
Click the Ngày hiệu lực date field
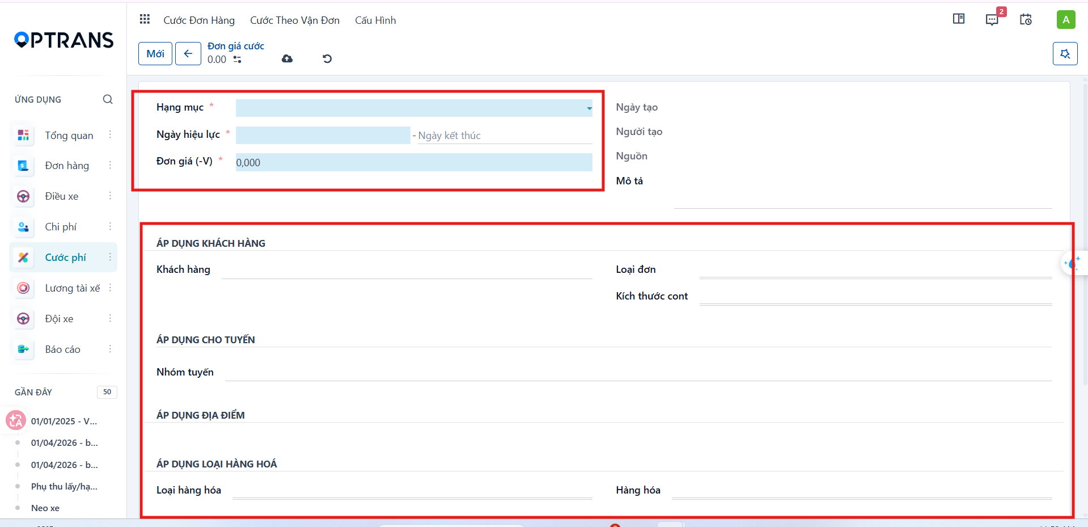[323, 135]
